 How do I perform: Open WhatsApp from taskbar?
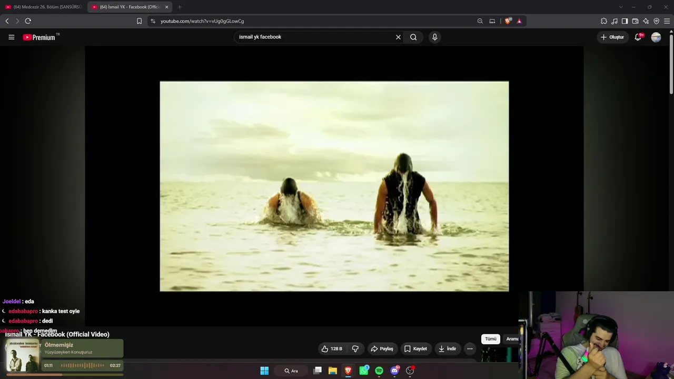[x=364, y=371]
